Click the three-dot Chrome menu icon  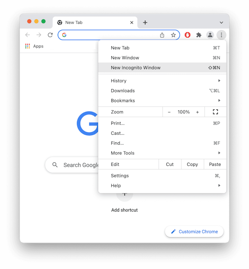pos(221,35)
